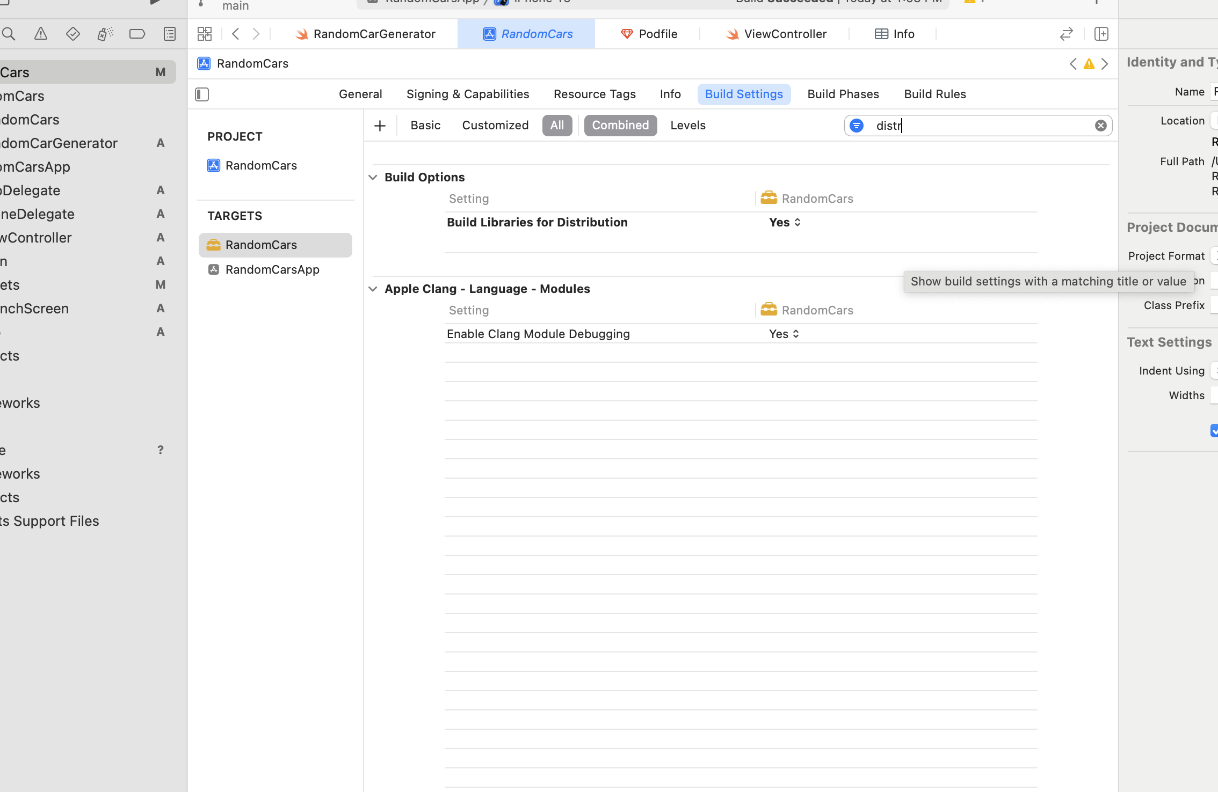Screen dimensions: 1218x792
Task: Select the Levels view option
Action: [x=687, y=126]
